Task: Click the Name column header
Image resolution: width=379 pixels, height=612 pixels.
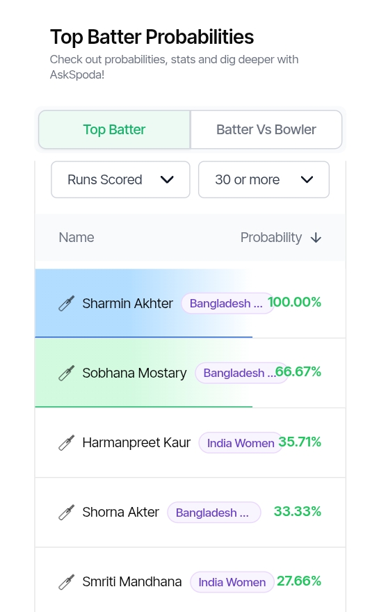Action: pyautogui.click(x=76, y=237)
